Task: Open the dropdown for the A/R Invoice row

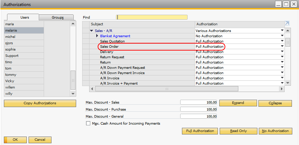Action: 282,78
